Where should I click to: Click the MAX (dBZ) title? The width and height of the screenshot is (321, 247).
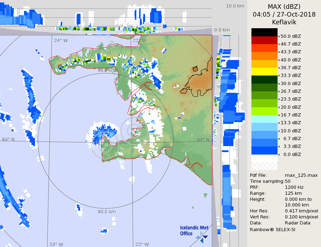point(284,7)
